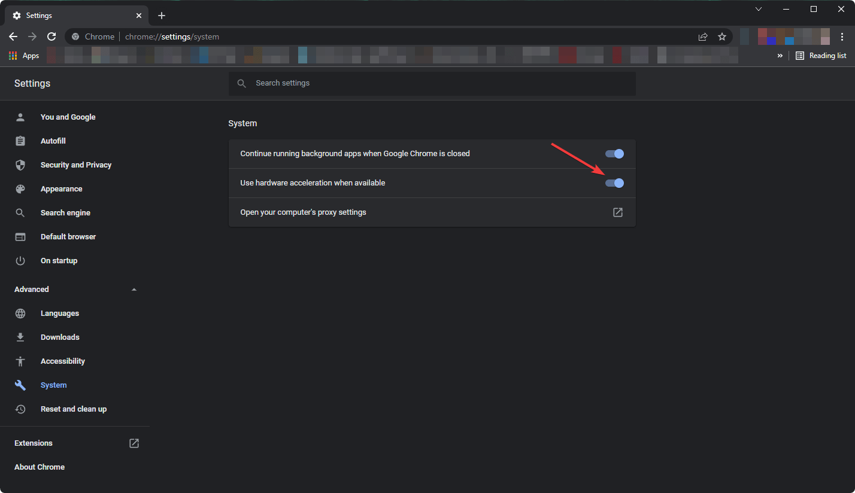This screenshot has height=493, width=855.
Task: Click the person icon beside You and Google
Action: [20, 117]
